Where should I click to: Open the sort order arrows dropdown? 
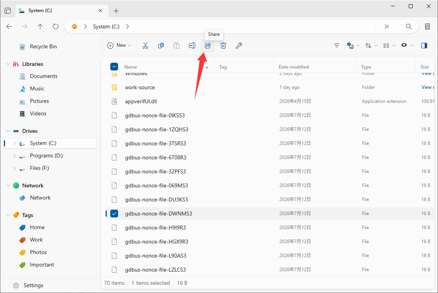tap(371, 46)
